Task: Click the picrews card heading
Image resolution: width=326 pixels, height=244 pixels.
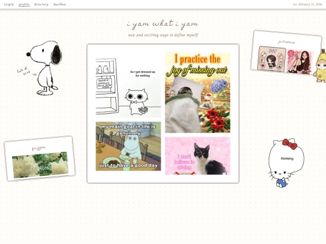Action: click(x=287, y=42)
